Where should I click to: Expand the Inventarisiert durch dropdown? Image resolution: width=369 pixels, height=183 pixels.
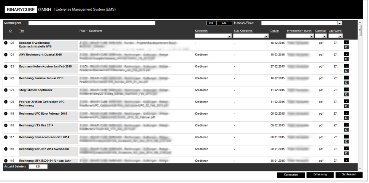(x=312, y=36)
